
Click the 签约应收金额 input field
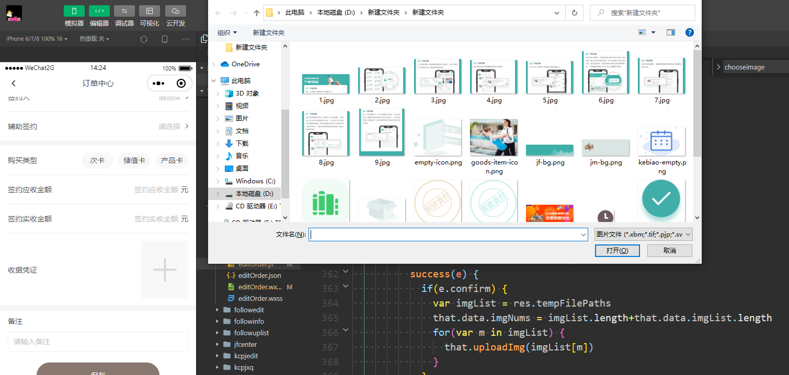tap(156, 190)
